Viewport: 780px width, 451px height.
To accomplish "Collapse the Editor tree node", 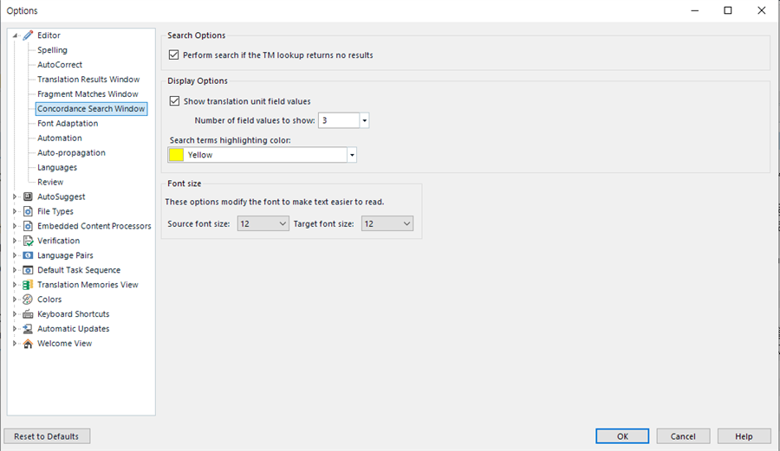I will 16,35.
